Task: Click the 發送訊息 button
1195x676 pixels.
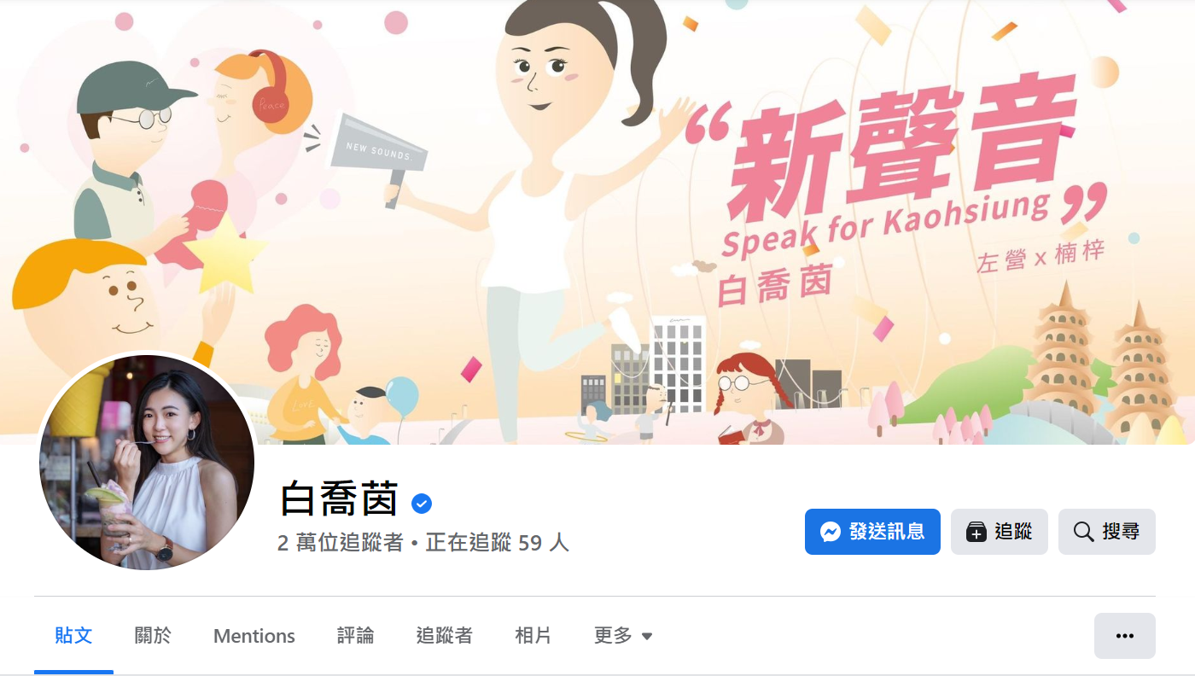Action: pos(872,532)
